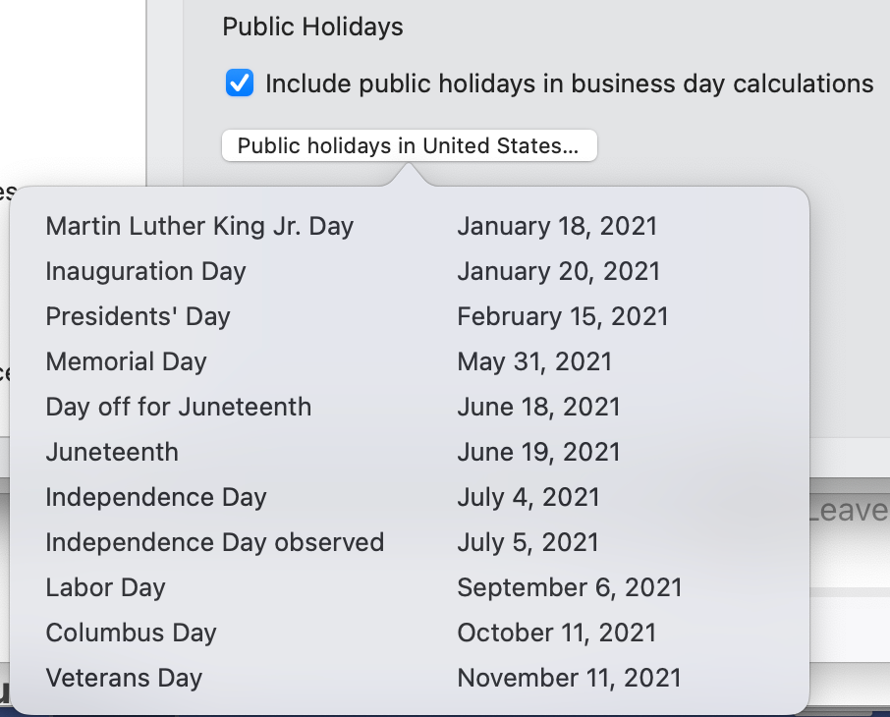The height and width of the screenshot is (717, 890).
Task: Click the Columbus Day row
Action: (x=410, y=633)
